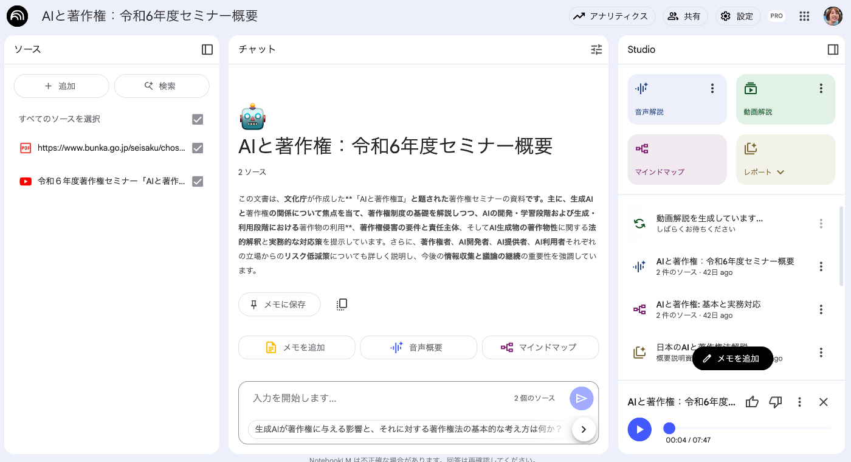This screenshot has width=851, height=462.
Task: Uncheck the bunka.go.jp PDF source
Action: 198,148
